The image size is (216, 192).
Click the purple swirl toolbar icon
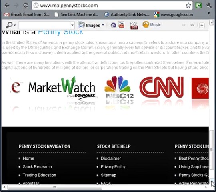[x=113, y=25]
